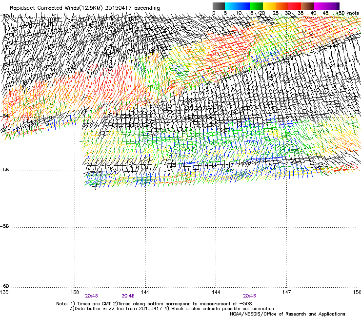Click the title 'Rapidscat Corrected Winds(12.5KM)'
The image size is (361, 317).
coord(56,8)
